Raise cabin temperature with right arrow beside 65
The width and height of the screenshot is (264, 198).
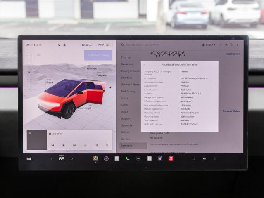pos(72,159)
